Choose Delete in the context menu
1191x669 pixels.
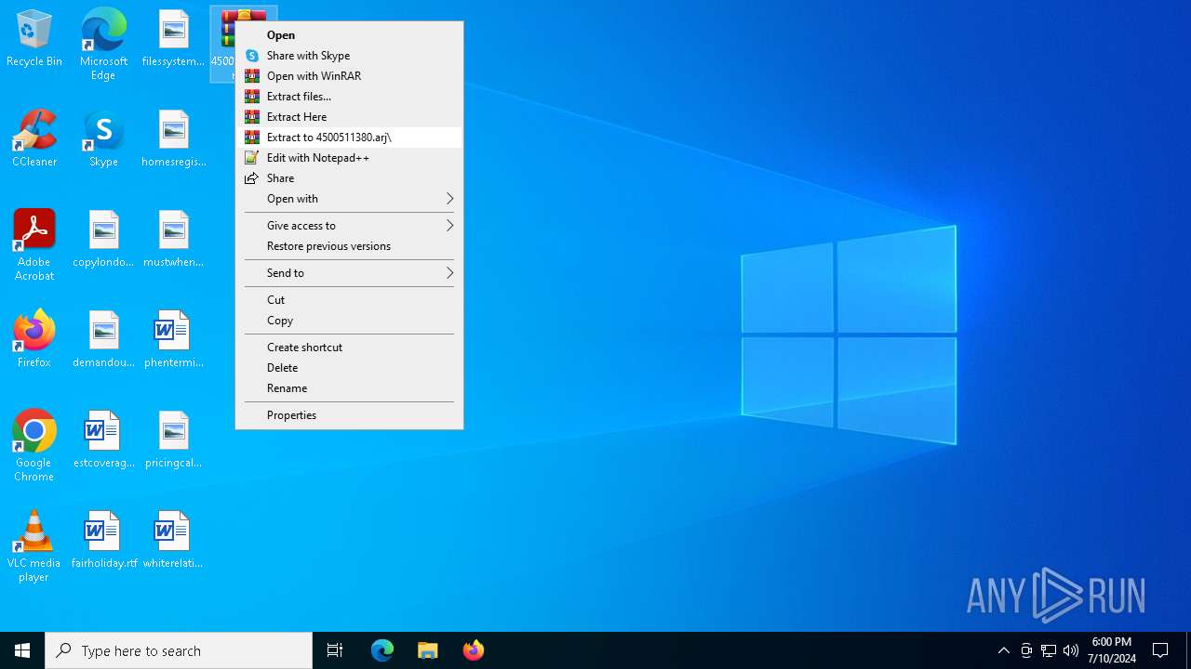coord(349,368)
